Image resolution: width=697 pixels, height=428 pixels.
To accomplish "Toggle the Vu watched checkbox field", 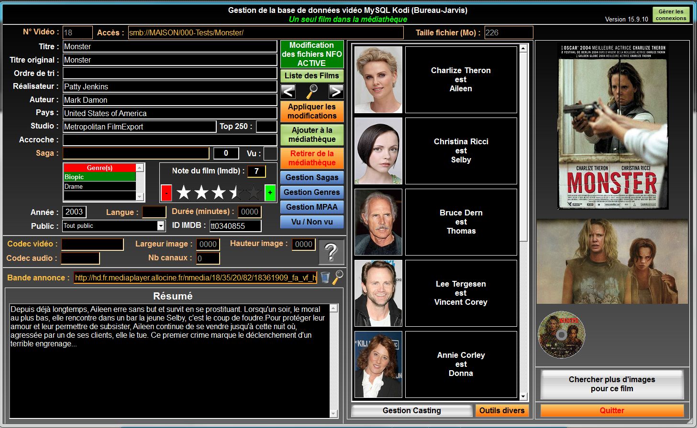I will 270,153.
